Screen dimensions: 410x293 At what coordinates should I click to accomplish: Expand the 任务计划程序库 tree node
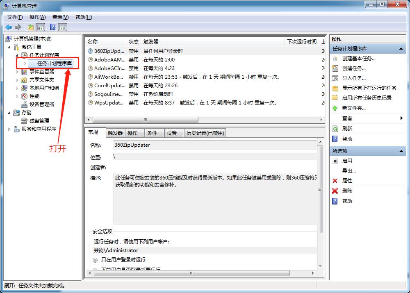(x=25, y=64)
